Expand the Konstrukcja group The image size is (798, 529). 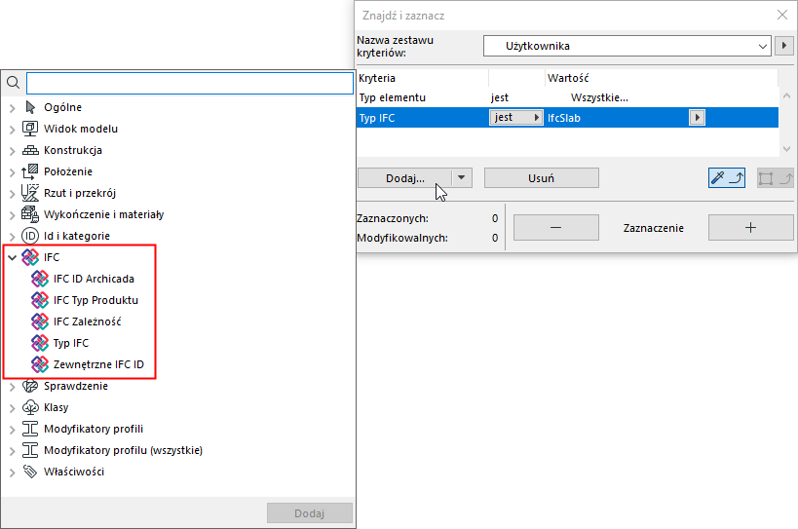point(13,151)
